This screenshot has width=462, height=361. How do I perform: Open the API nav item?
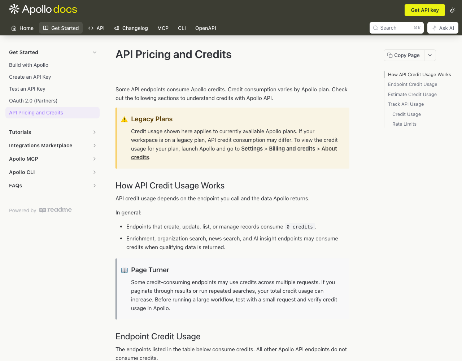coord(96,28)
